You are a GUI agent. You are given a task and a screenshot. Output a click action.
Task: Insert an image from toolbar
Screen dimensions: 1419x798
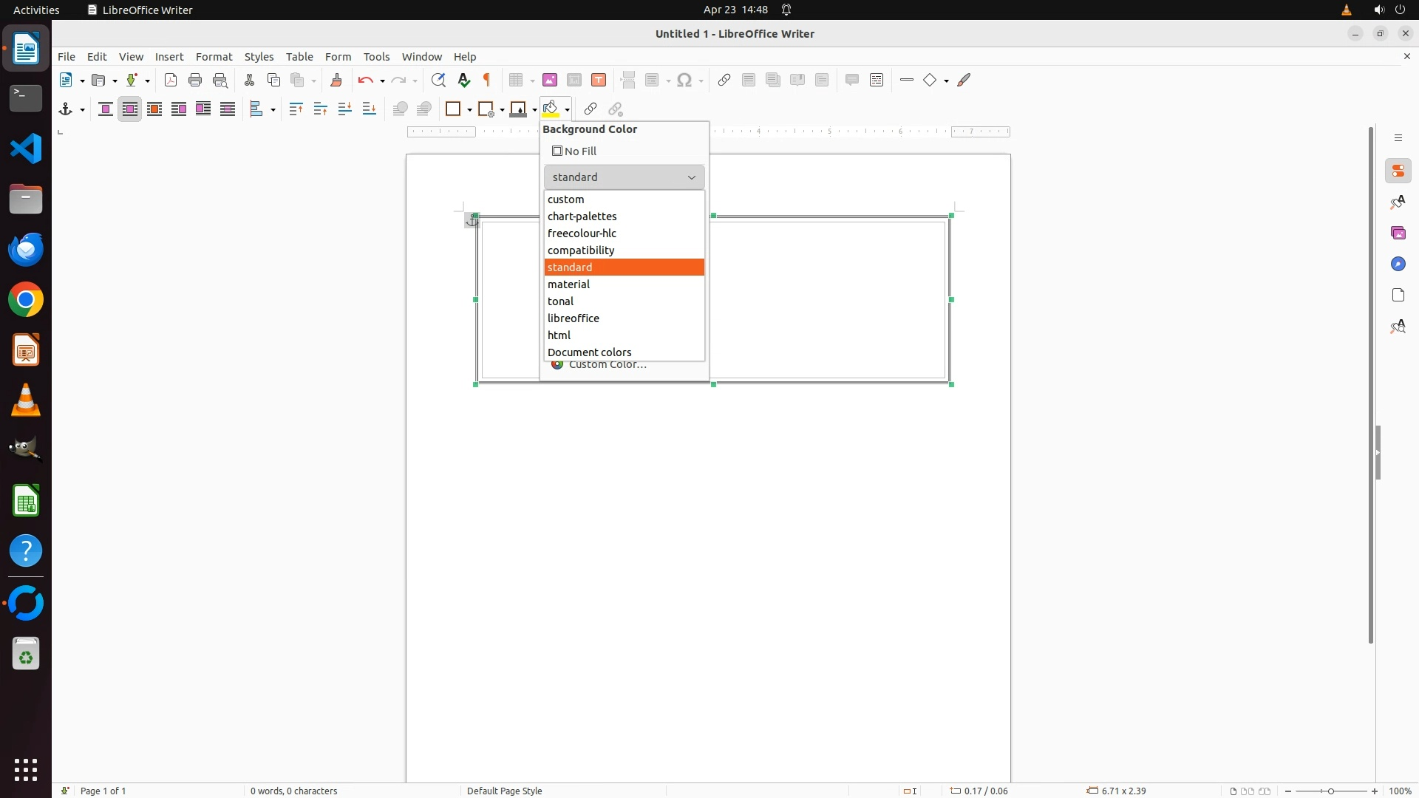[x=550, y=81]
